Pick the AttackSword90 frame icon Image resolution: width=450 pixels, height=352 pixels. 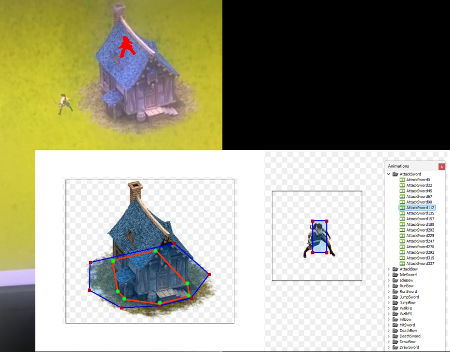402,202
